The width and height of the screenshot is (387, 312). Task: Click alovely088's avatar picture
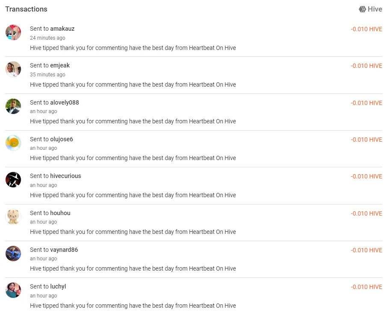coord(13,106)
